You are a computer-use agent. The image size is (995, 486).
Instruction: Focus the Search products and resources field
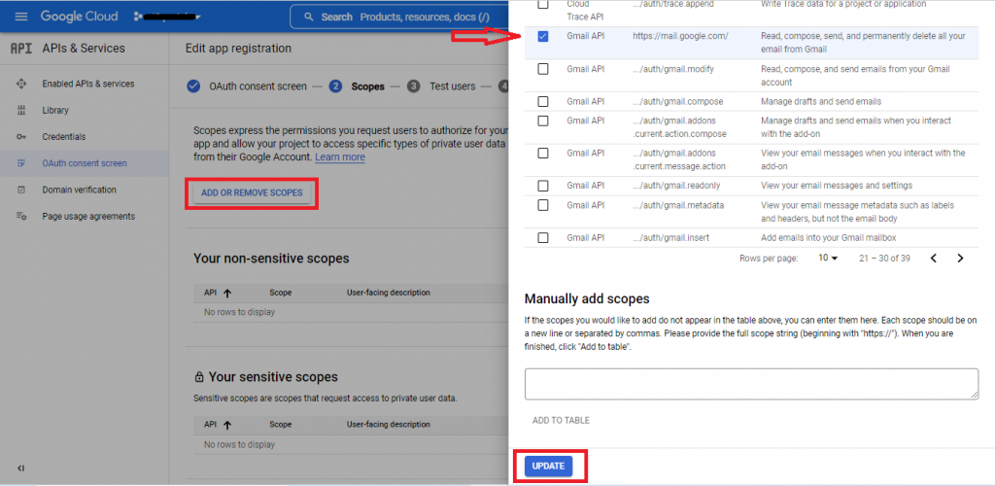[399, 17]
